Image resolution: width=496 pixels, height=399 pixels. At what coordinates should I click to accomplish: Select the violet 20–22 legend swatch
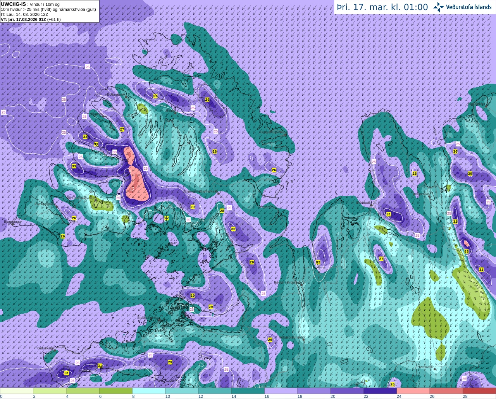point(347,391)
